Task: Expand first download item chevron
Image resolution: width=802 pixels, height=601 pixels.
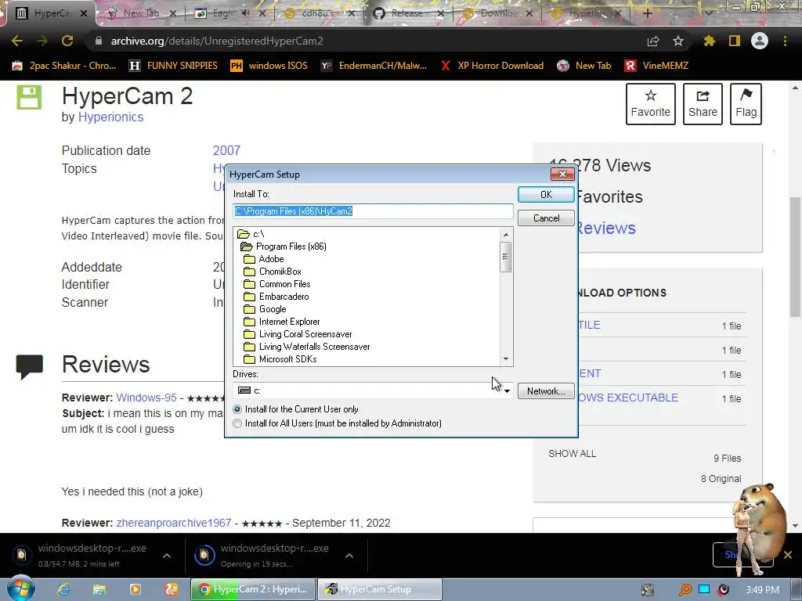Action: coord(167,556)
